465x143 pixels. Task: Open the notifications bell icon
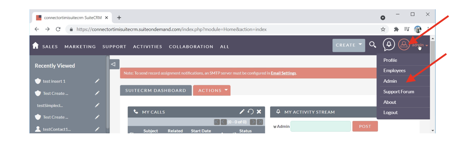coord(388,45)
